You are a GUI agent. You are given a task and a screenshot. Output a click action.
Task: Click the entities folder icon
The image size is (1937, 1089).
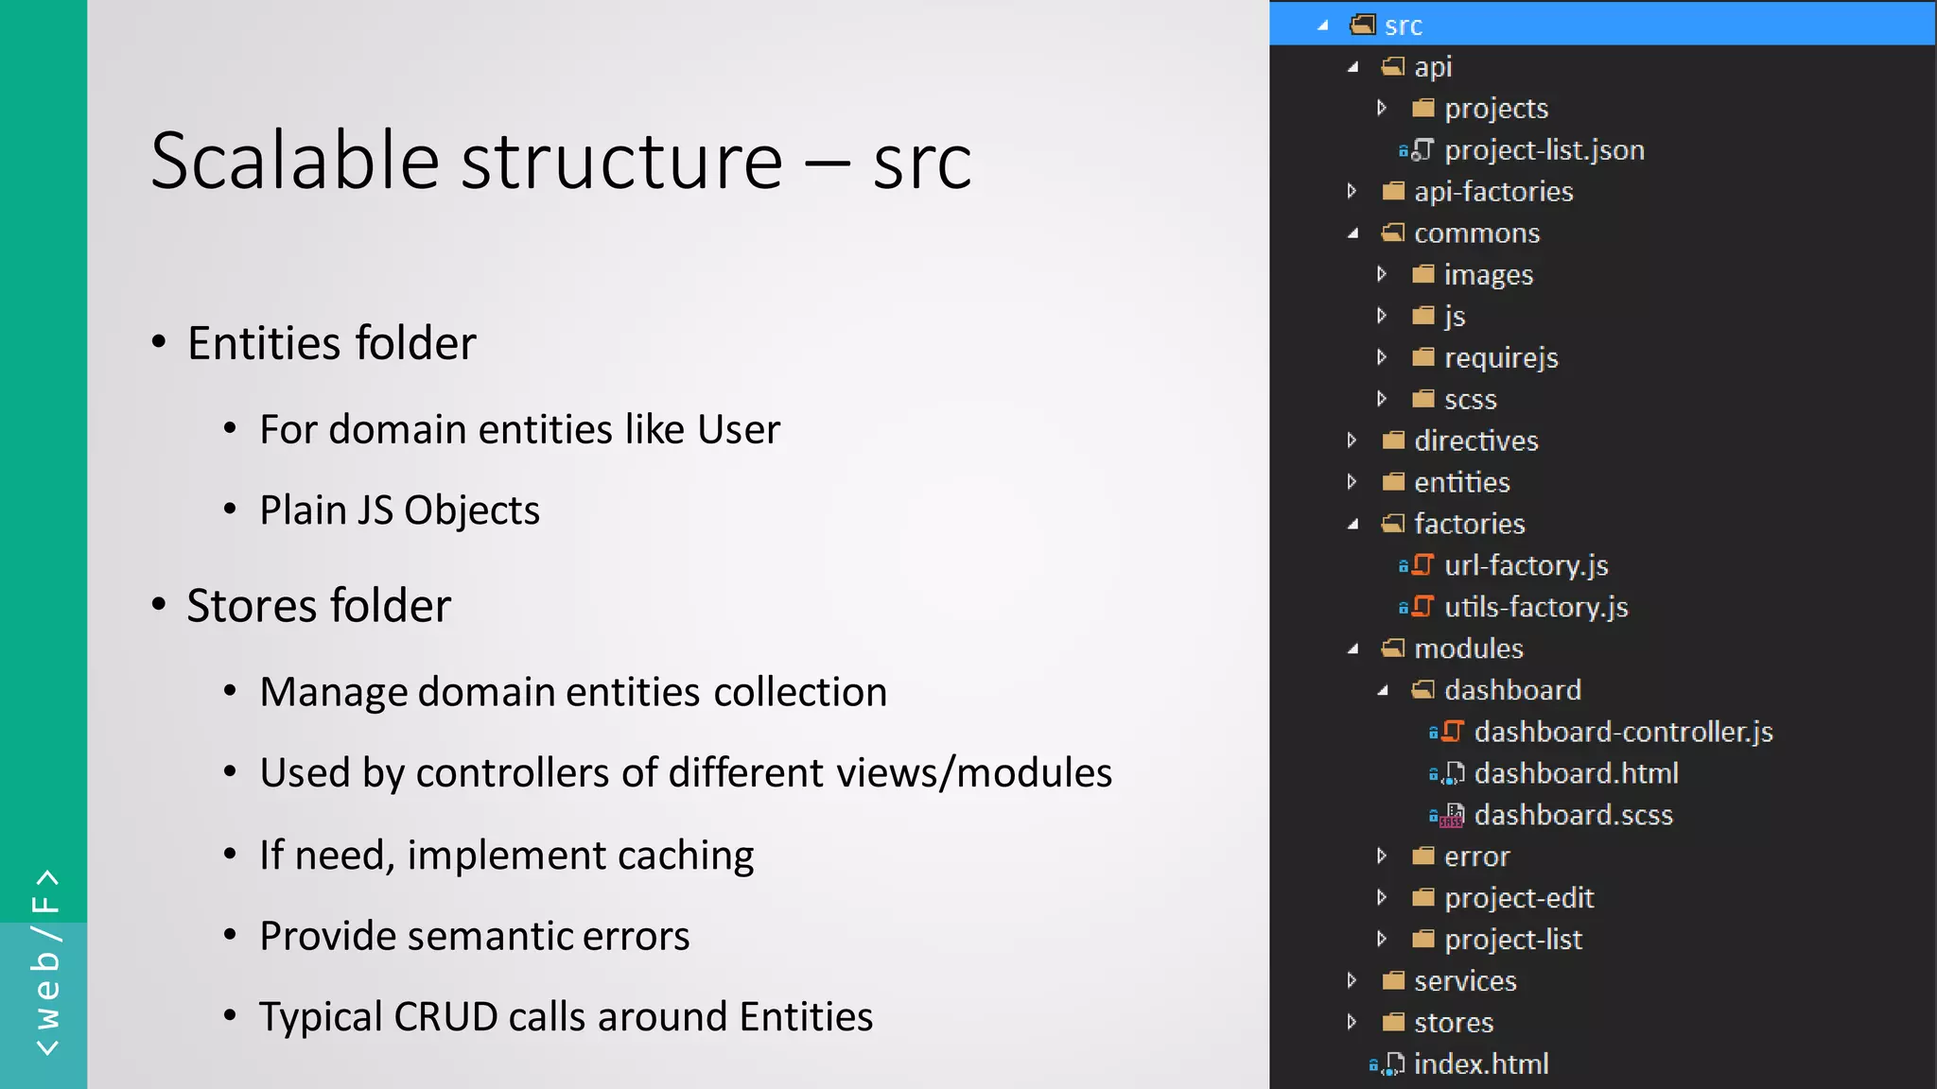(x=1393, y=482)
